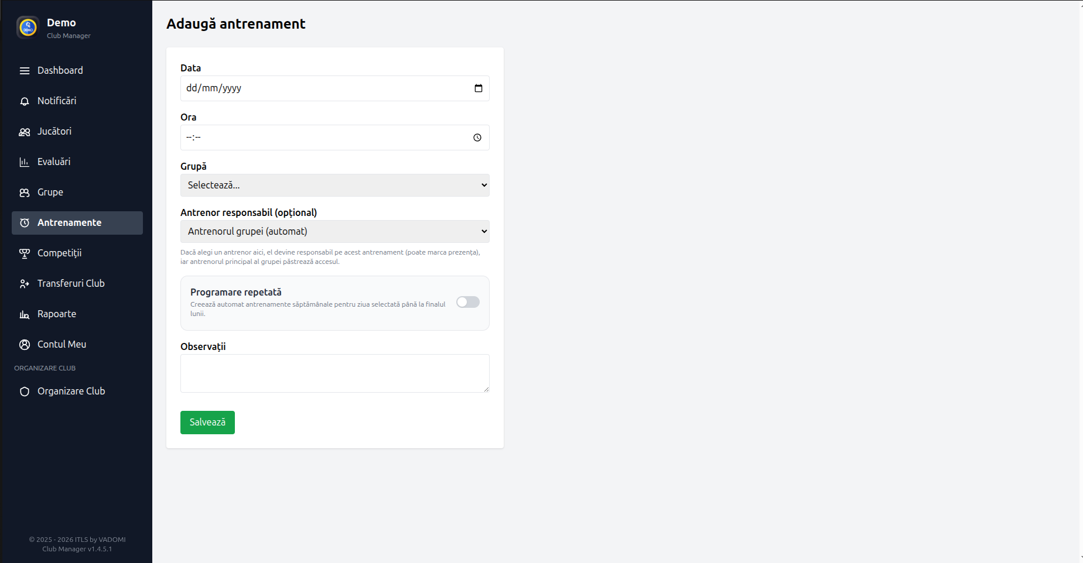Viewport: 1083px width, 563px height.
Task: Open Rapoarte from the sidebar
Action: [x=57, y=314]
